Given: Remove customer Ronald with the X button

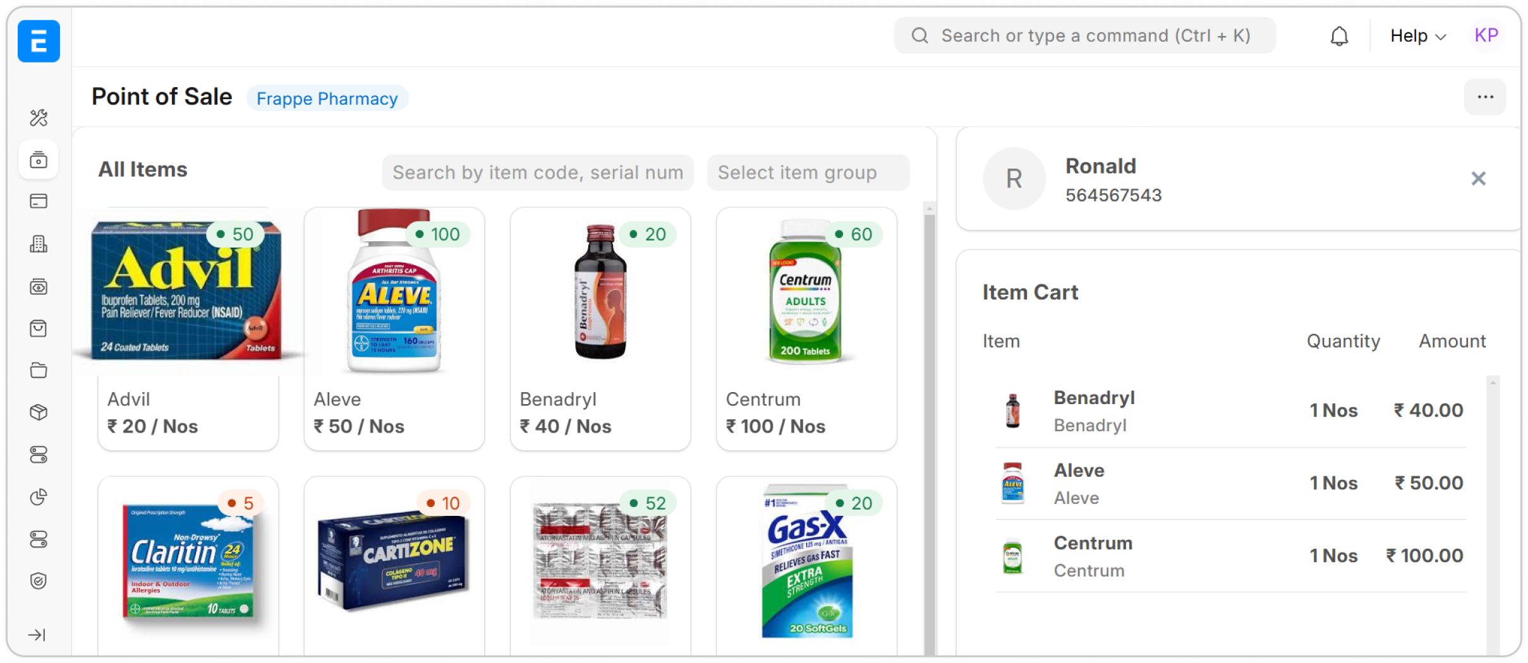Looking at the screenshot, I should 1478,179.
